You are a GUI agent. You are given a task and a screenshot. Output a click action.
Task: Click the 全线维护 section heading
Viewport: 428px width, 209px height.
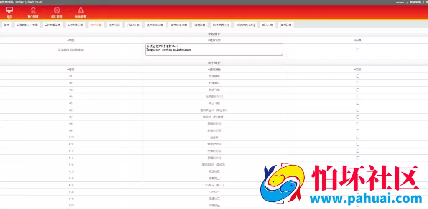[214, 34]
